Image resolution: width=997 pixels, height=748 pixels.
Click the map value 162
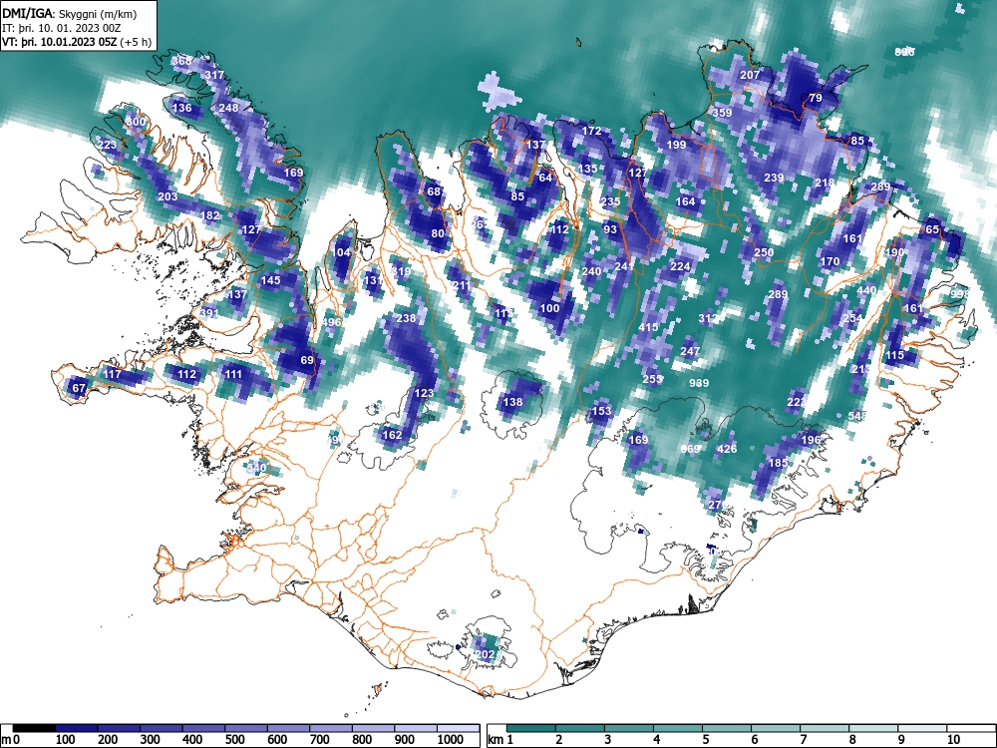coord(392,435)
